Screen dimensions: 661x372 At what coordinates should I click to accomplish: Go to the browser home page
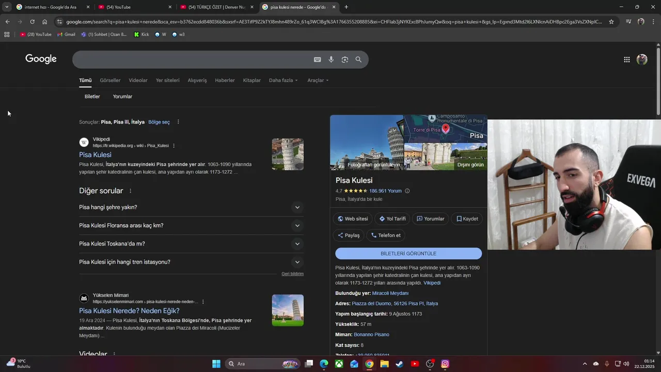point(44,22)
